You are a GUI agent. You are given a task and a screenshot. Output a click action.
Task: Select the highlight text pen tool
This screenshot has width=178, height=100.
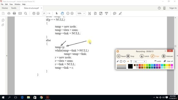tap(120, 13)
